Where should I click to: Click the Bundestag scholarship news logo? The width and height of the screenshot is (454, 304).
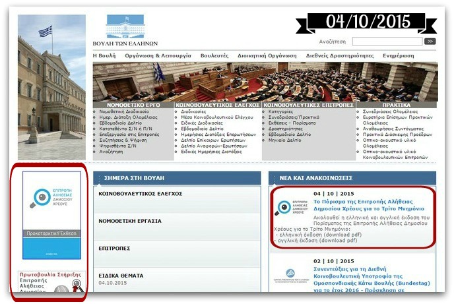[290, 274]
